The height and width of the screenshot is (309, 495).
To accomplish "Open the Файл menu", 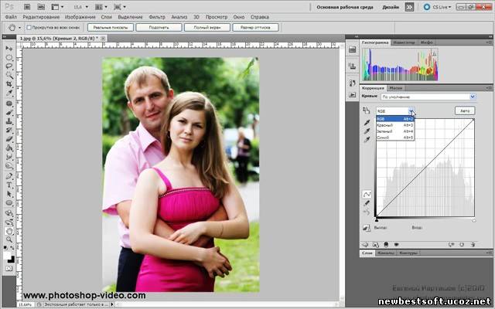I will (x=11, y=17).
